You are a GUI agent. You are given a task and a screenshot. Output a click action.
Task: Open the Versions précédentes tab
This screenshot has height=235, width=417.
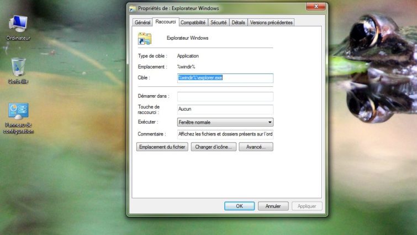[271, 23]
